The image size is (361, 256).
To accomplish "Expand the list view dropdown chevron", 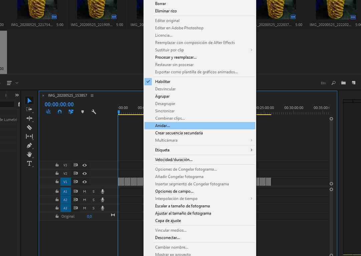I will [x=17, y=83].
